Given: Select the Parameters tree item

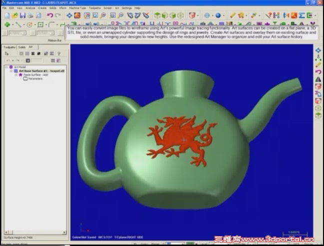Looking at the screenshot, I should [35, 78].
